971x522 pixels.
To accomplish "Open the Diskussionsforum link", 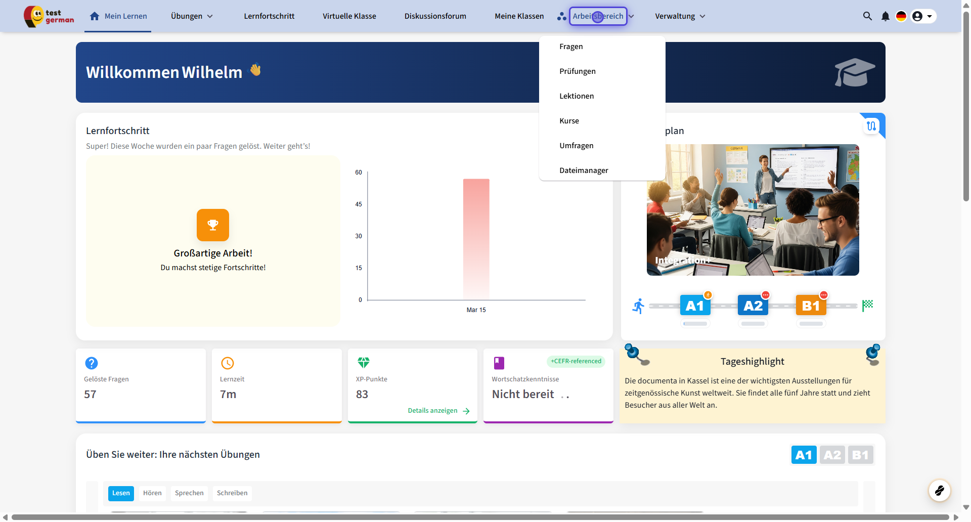I will [x=435, y=16].
